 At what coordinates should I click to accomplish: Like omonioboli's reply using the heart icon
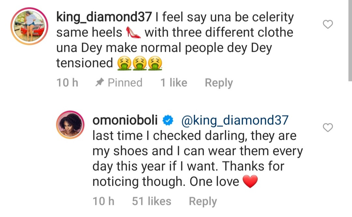pos(328,128)
